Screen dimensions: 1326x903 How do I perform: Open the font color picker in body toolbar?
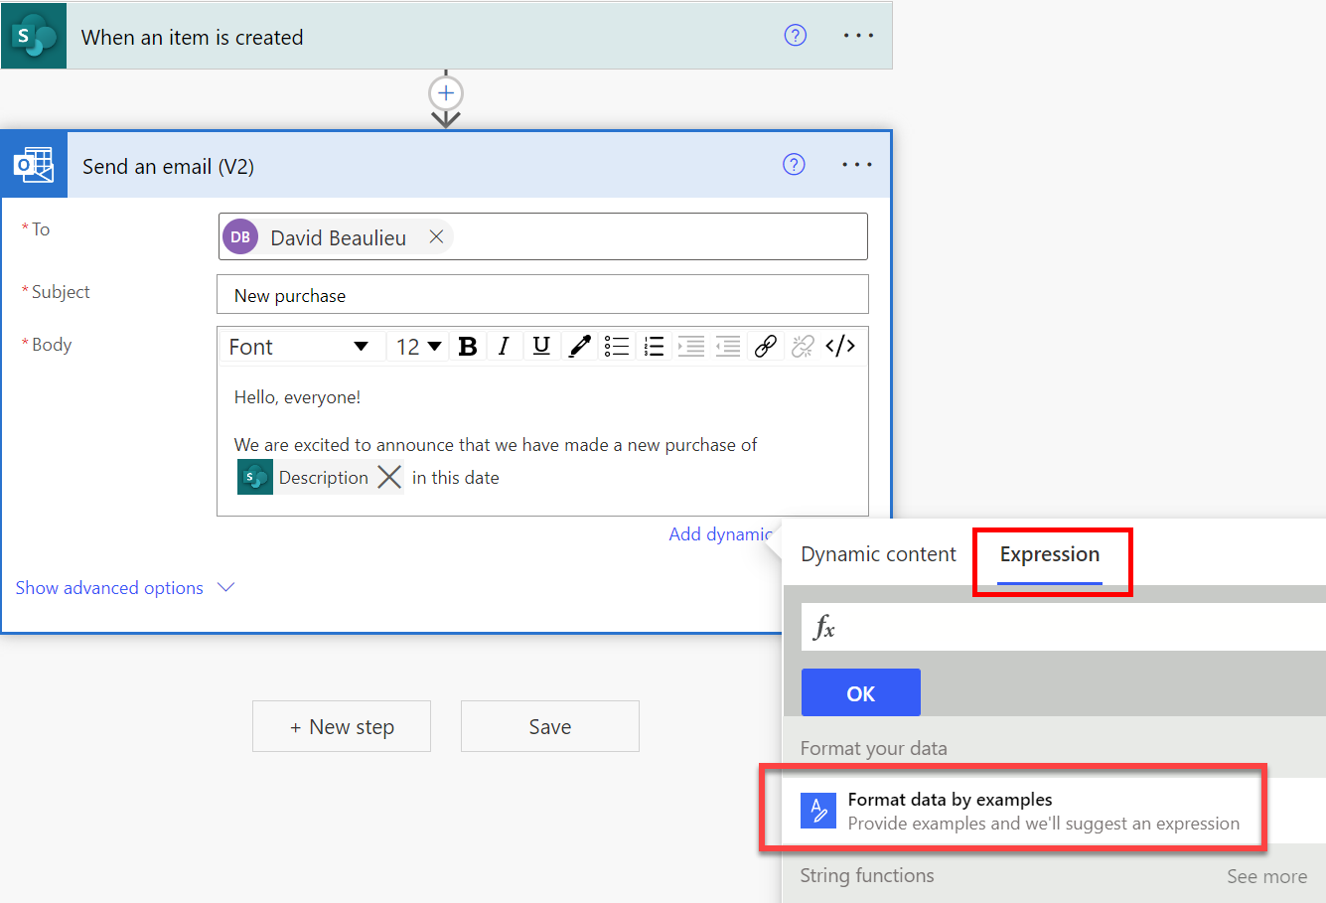[x=579, y=346]
